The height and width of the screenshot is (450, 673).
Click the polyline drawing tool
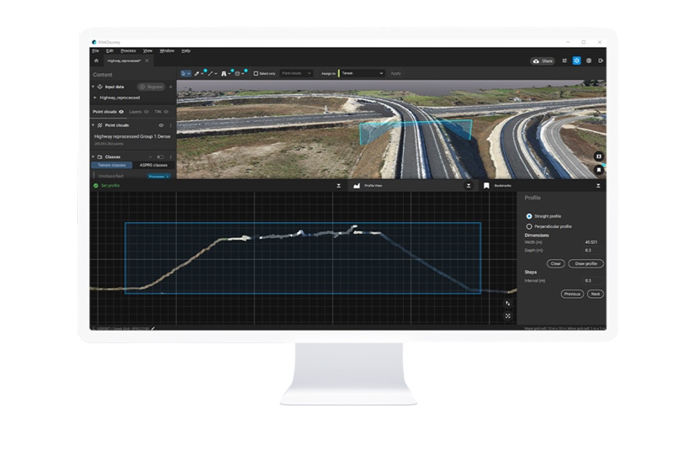click(x=211, y=73)
